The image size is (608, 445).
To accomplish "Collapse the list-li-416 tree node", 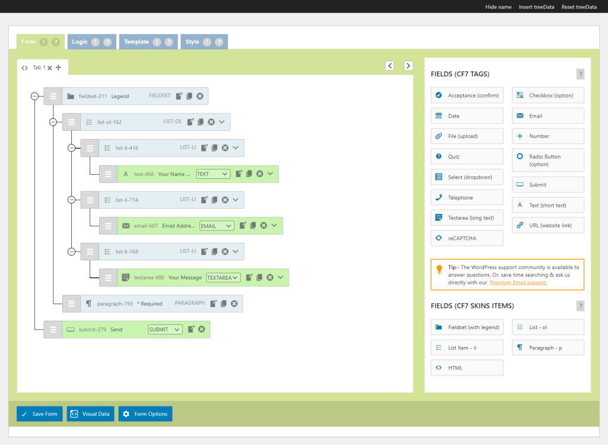I will click(72, 148).
